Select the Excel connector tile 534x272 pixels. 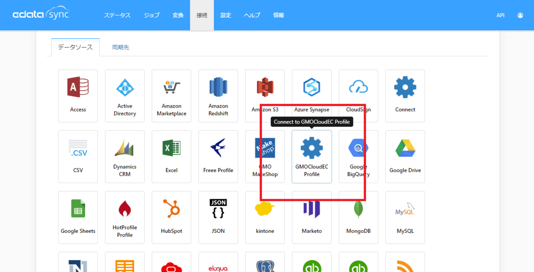point(171,156)
